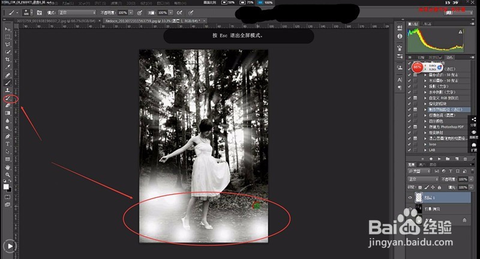
Task: Select the Rectangle shape tool
Action: 8,159
